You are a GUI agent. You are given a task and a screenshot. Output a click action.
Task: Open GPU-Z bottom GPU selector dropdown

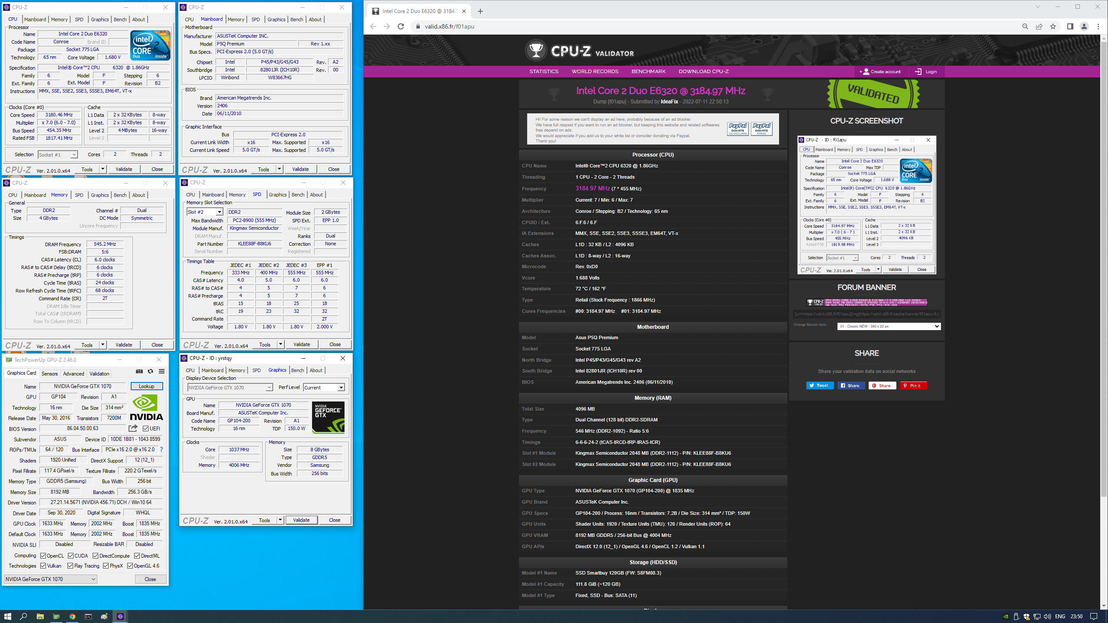50,579
